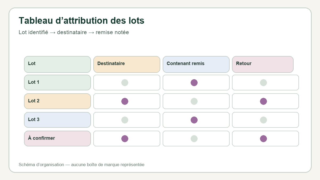The height and width of the screenshot is (180, 320).
Task: Toggle À confirmer Retour dot
Action: [x=263, y=139]
